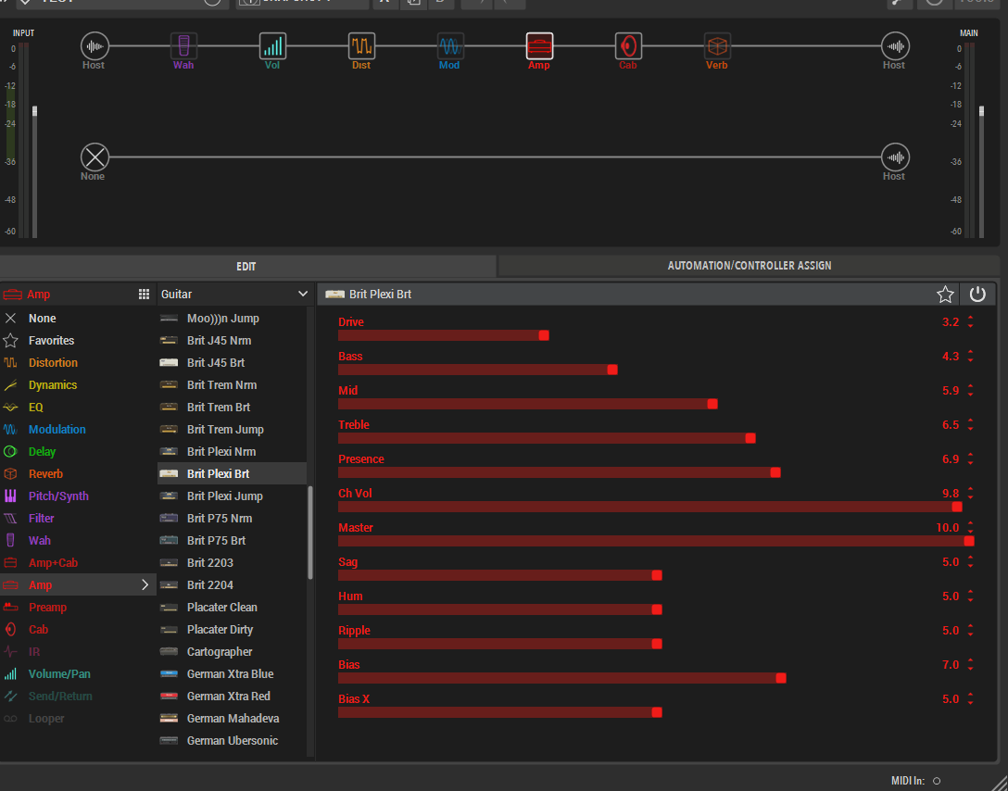Adjust the Treble value stepper

click(x=970, y=425)
